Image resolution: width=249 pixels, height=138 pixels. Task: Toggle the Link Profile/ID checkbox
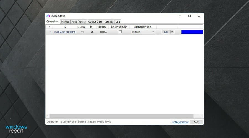pos(120,32)
